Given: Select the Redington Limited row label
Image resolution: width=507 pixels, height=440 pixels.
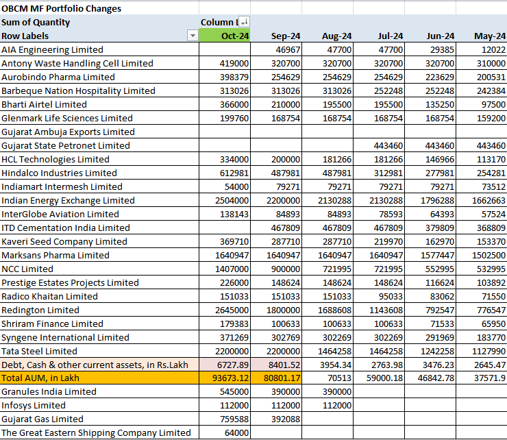Looking at the screenshot, I should pos(40,310).
